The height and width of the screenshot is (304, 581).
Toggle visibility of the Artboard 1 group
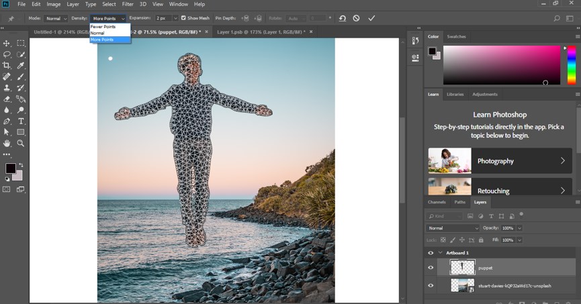pos(431,252)
